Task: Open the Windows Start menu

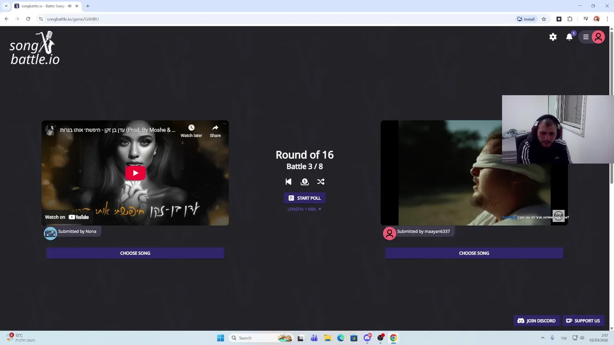Action: (x=220, y=338)
